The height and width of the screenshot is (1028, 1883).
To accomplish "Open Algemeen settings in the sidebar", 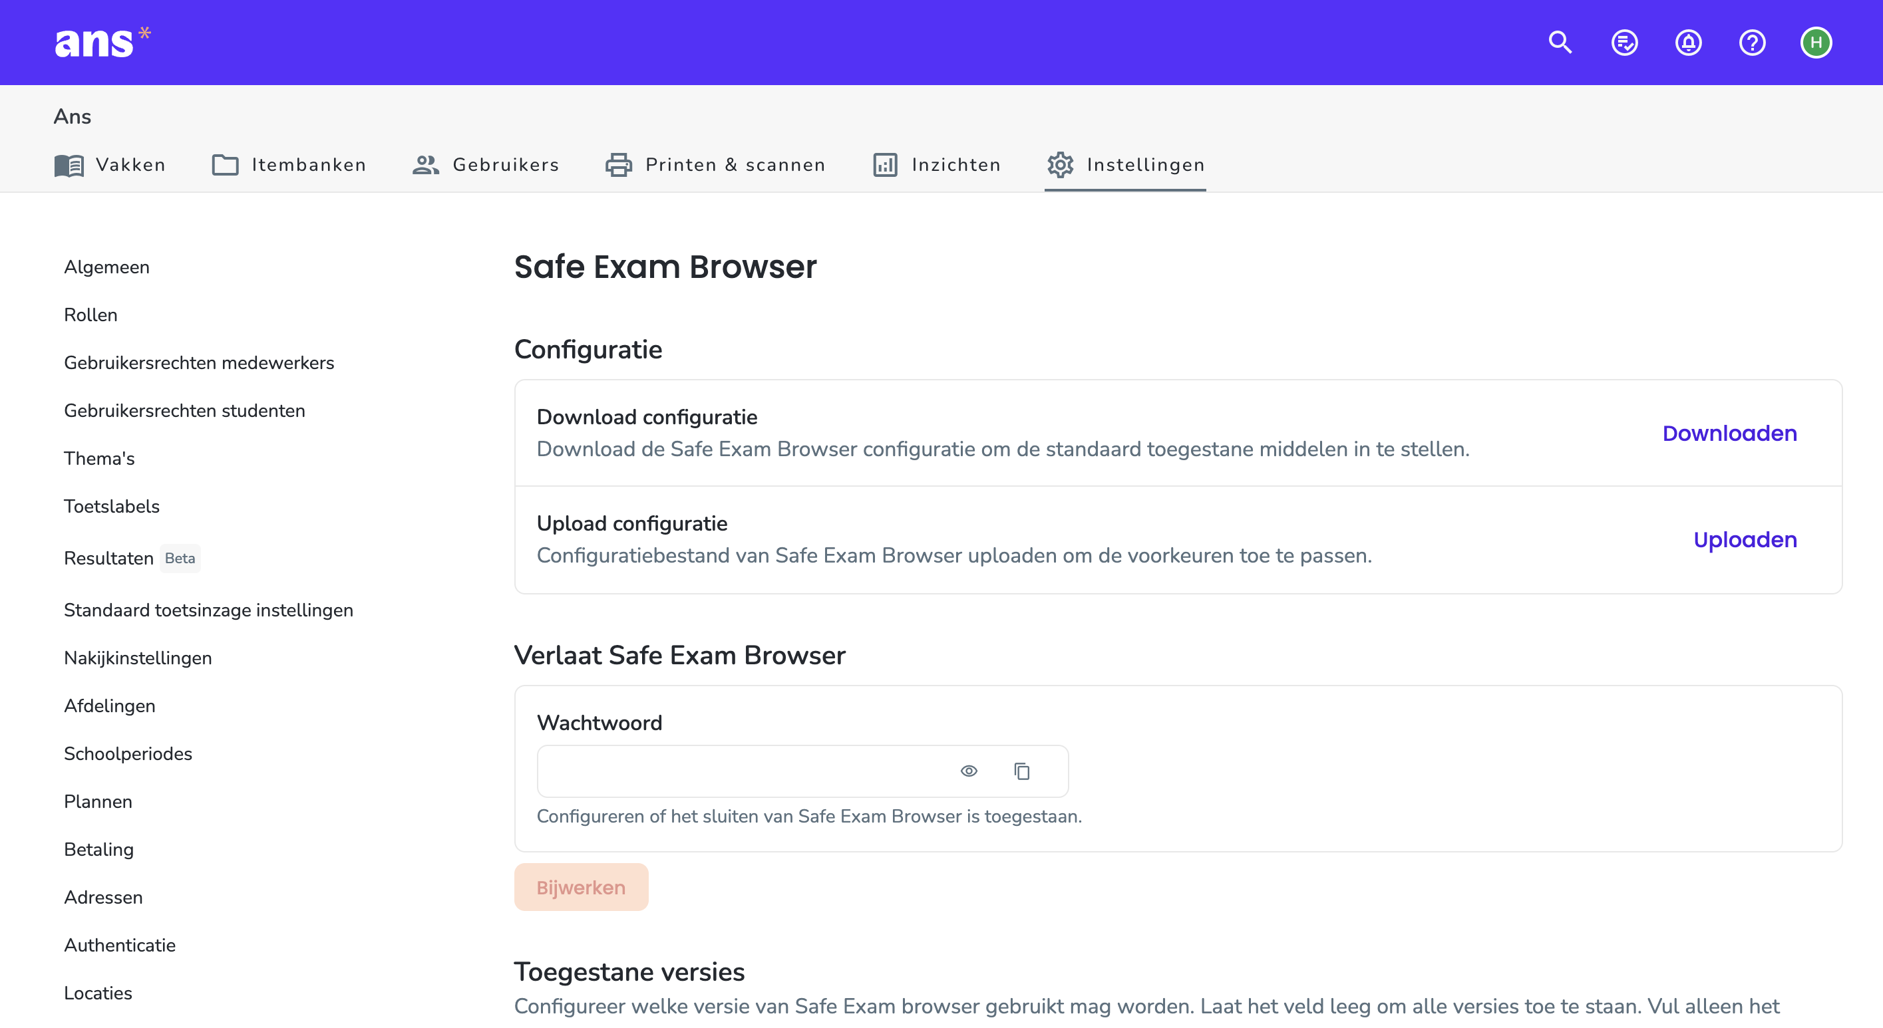I will point(106,267).
